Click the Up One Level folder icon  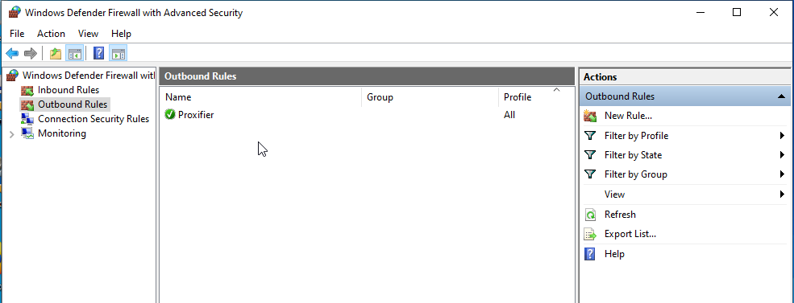pyautogui.click(x=55, y=53)
